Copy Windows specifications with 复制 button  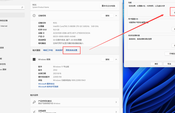(x=107, y=59)
